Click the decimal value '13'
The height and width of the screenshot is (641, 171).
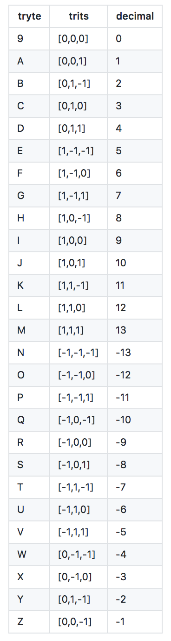pos(121,330)
